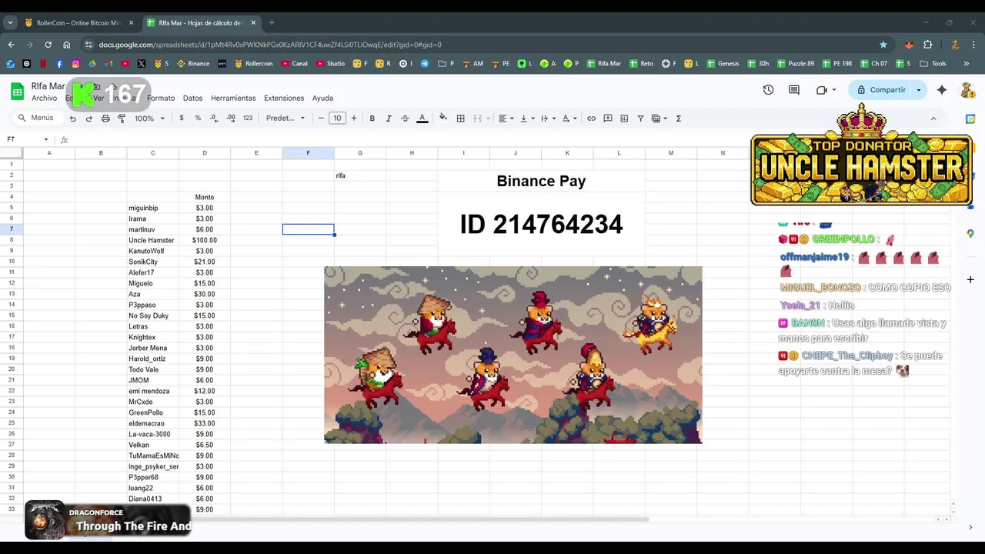Open the Archivo menu
The width and height of the screenshot is (985, 554).
pyautogui.click(x=45, y=98)
